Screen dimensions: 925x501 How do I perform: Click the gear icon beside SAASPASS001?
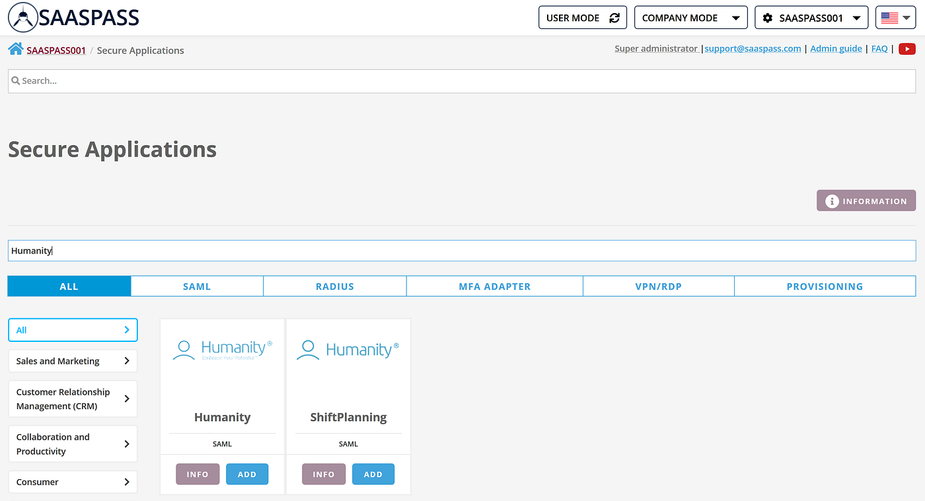coord(767,18)
